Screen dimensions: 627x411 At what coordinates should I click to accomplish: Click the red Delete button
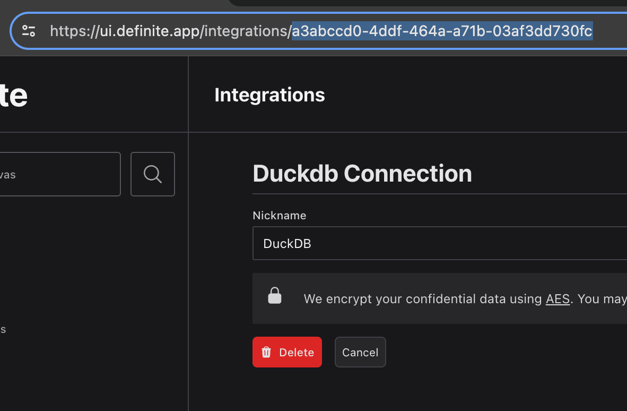[287, 352]
